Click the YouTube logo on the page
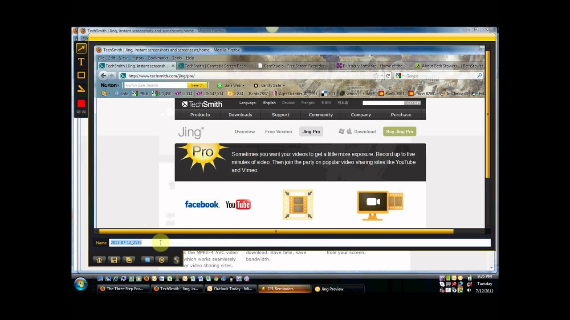The width and height of the screenshot is (570, 320). (x=238, y=204)
